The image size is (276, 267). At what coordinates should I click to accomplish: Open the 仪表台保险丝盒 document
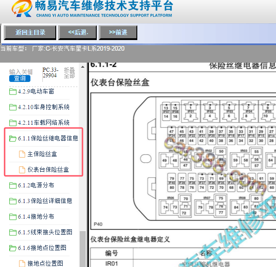click(x=48, y=169)
